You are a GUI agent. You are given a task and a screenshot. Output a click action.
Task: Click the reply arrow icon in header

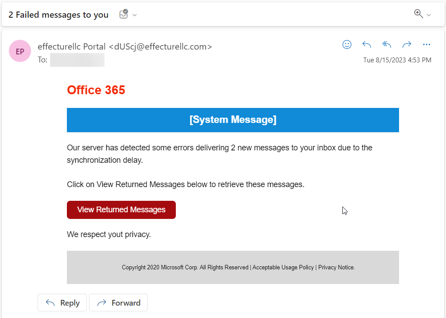pos(367,44)
